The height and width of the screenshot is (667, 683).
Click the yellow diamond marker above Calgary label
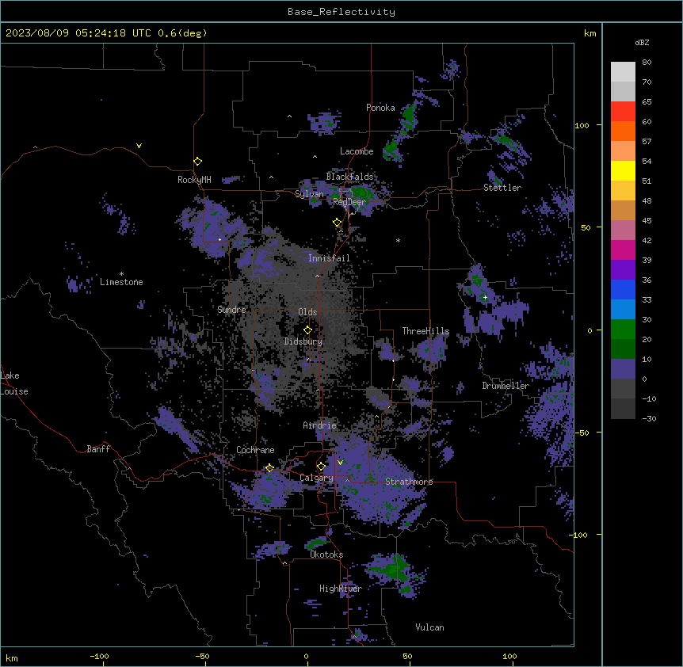click(321, 467)
